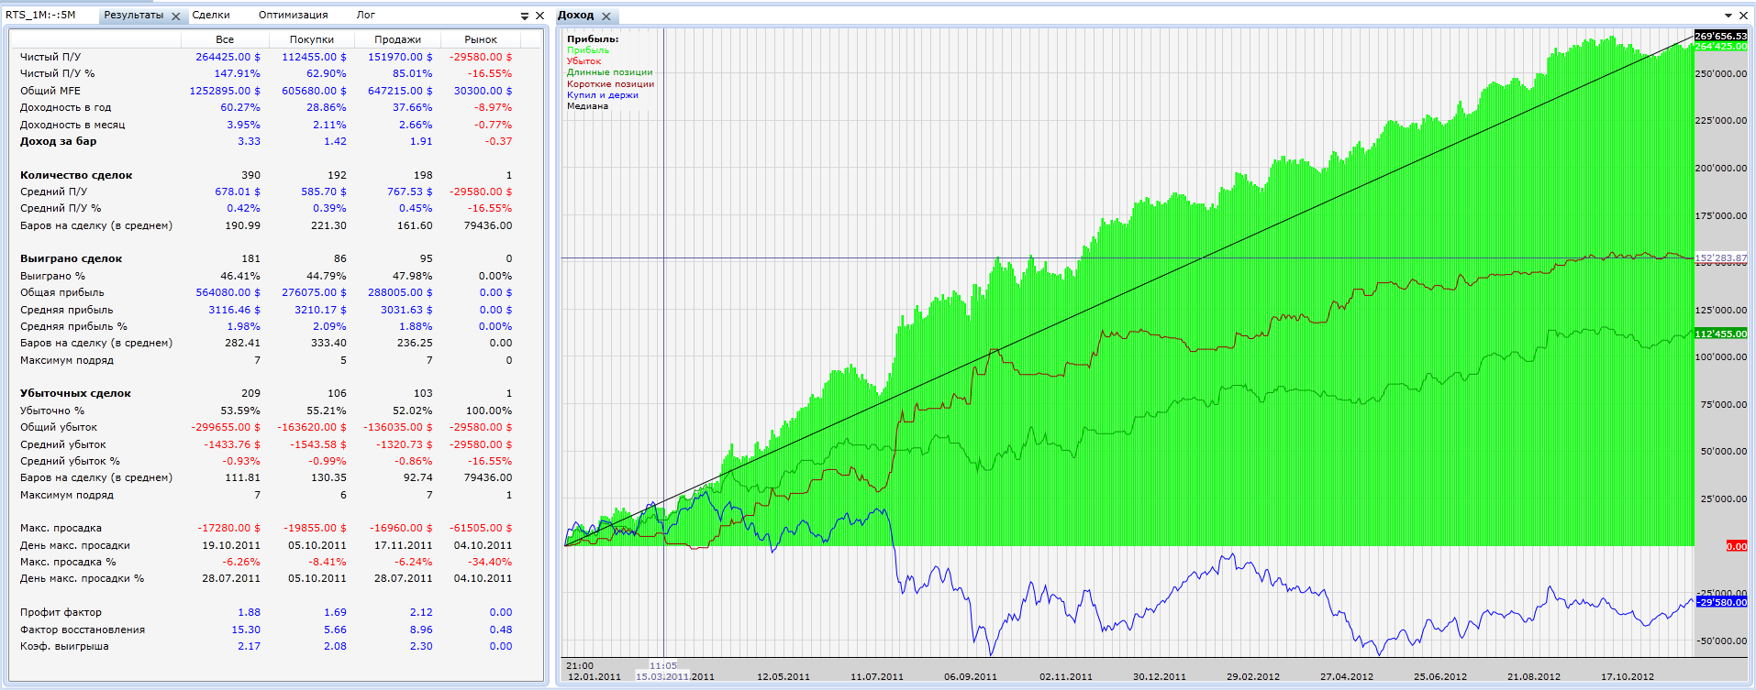Click the 12.05.2011 date on time axis

pos(784,677)
